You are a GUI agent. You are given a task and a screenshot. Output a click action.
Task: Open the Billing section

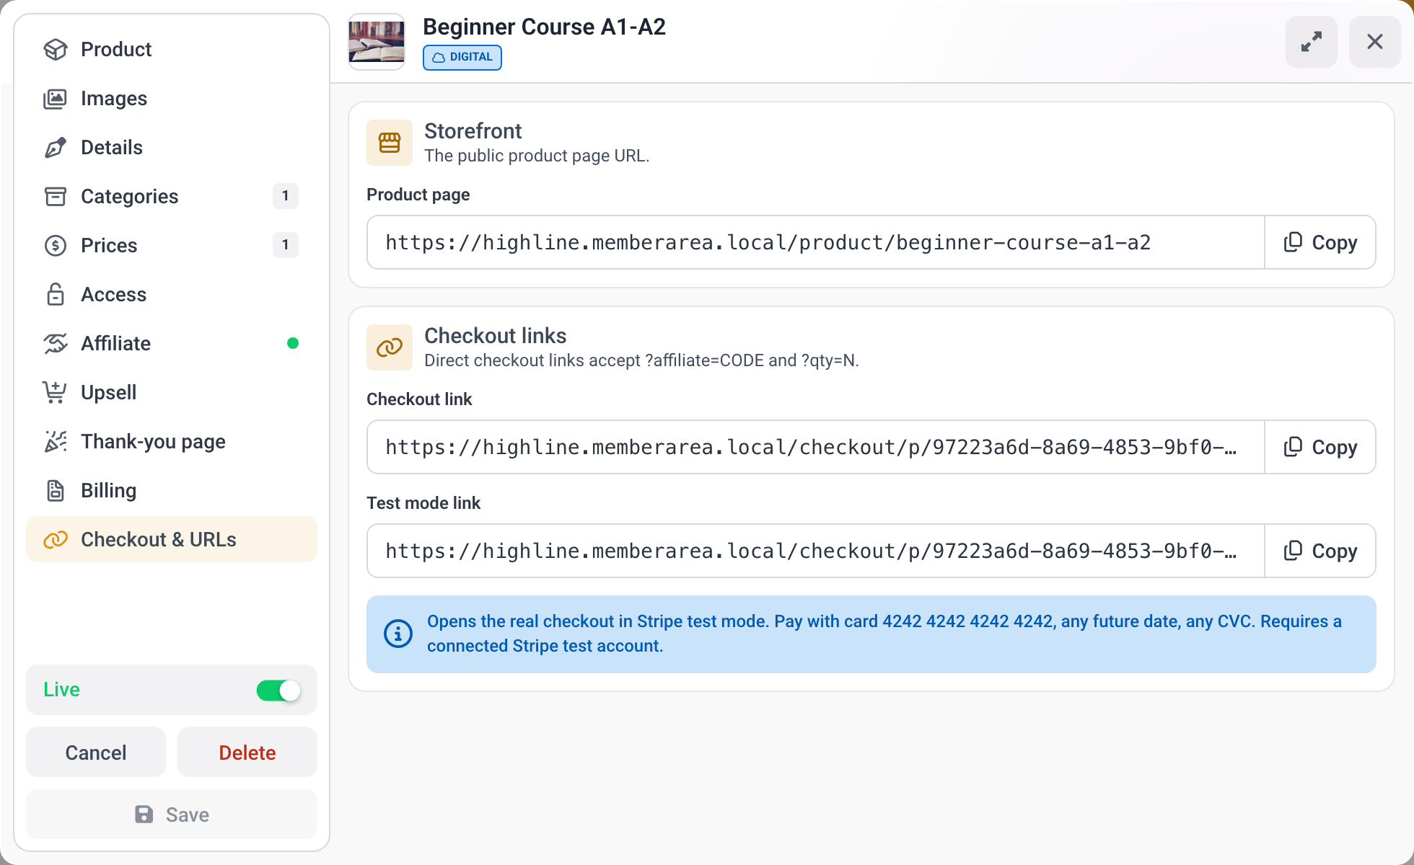[172, 490]
